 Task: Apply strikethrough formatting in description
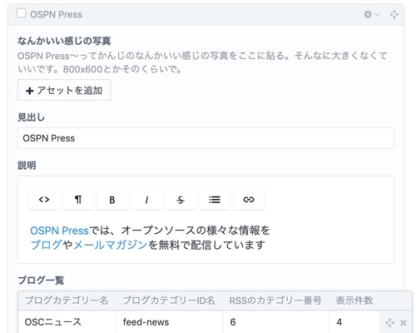coord(181,199)
